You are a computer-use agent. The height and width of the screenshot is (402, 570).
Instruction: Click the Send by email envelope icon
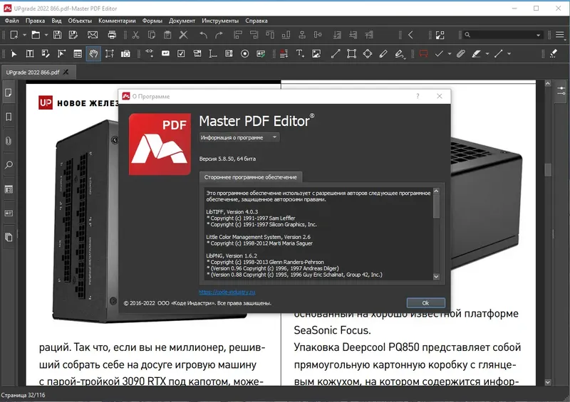(93, 35)
